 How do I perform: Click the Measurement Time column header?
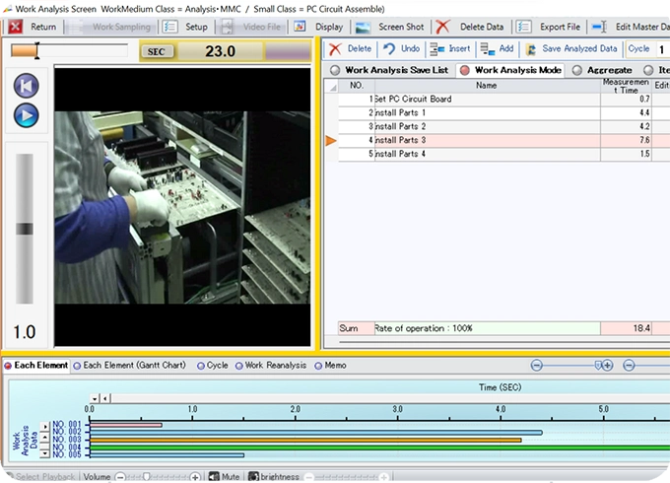626,86
